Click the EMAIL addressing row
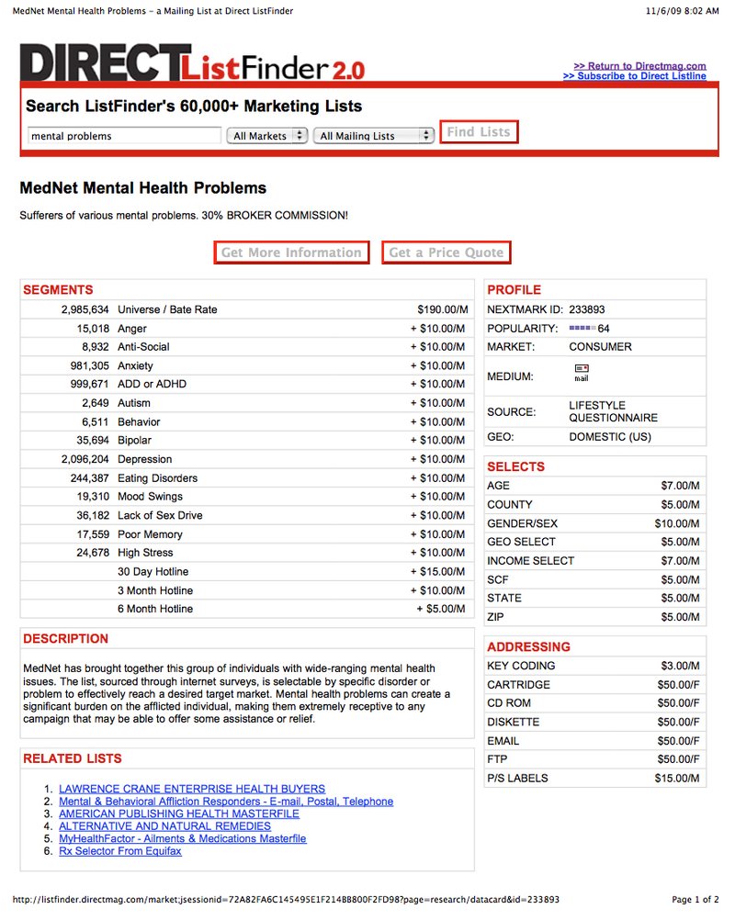735x920 pixels. [594, 741]
